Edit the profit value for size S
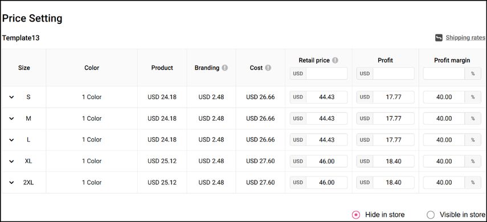 tap(393, 97)
